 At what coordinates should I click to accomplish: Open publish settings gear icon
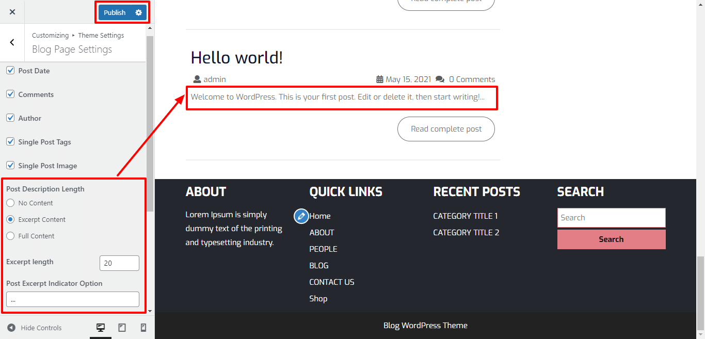click(138, 12)
